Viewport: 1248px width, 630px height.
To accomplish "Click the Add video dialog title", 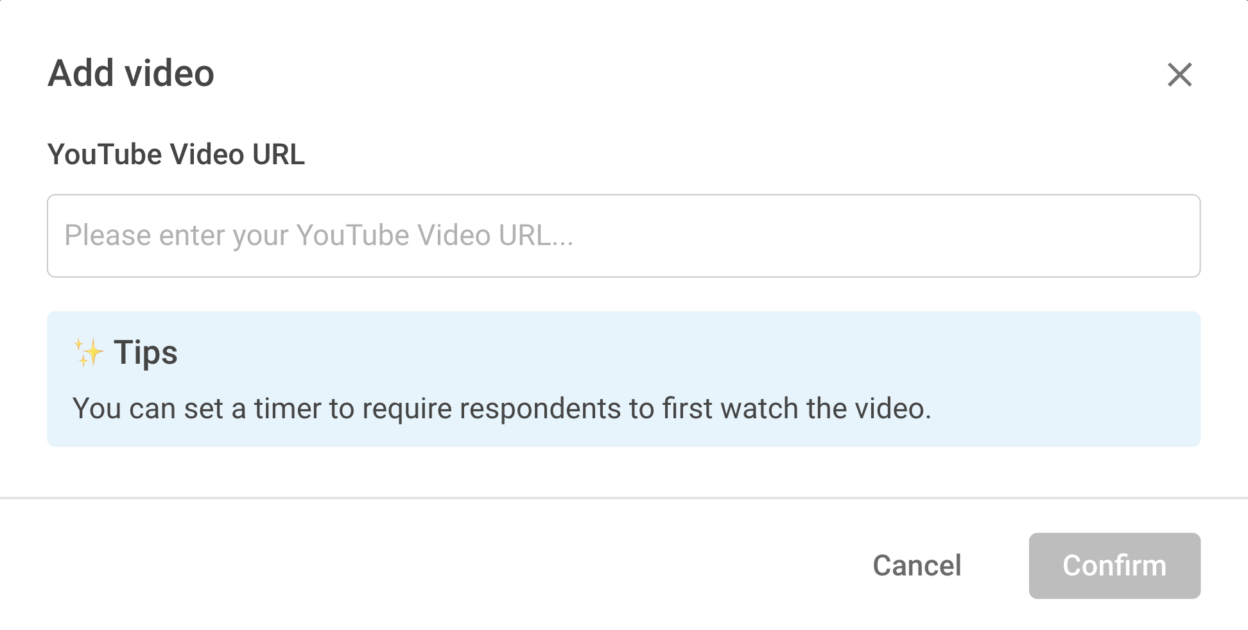I will coord(132,73).
